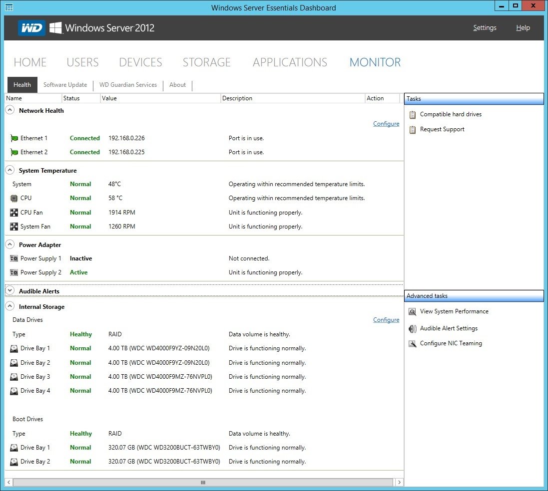Open Audible Alert Settings

pos(449,328)
